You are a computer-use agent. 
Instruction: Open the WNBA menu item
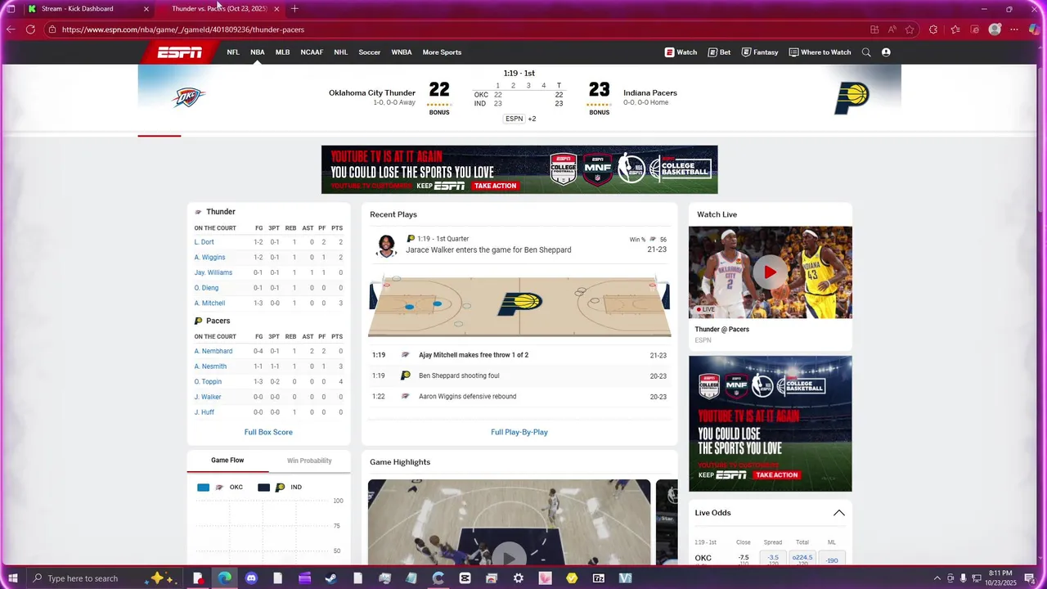402,52
